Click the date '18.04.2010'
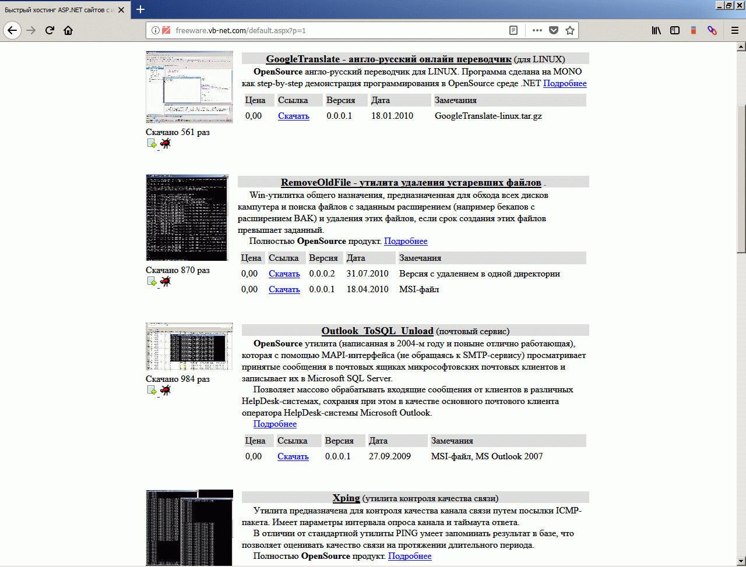 tap(367, 289)
